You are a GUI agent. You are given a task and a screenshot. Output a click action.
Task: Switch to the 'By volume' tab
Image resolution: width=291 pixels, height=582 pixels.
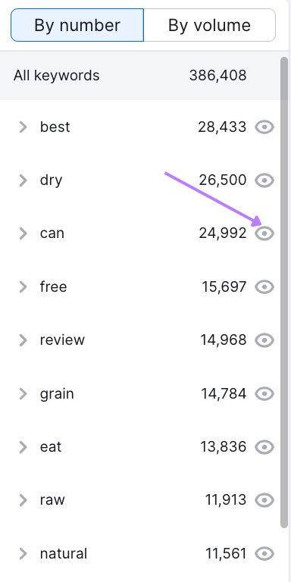[x=209, y=25]
